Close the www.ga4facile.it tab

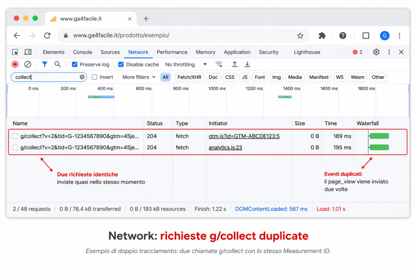pos(130,19)
